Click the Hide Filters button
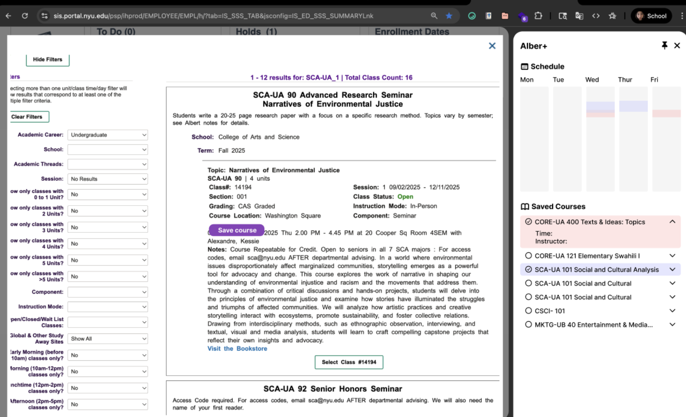The height and width of the screenshot is (417, 686). pyautogui.click(x=48, y=60)
